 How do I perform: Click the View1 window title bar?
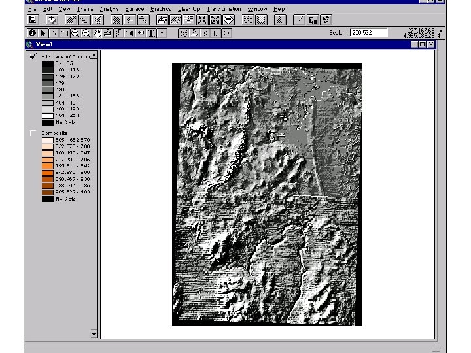[x=231, y=44]
